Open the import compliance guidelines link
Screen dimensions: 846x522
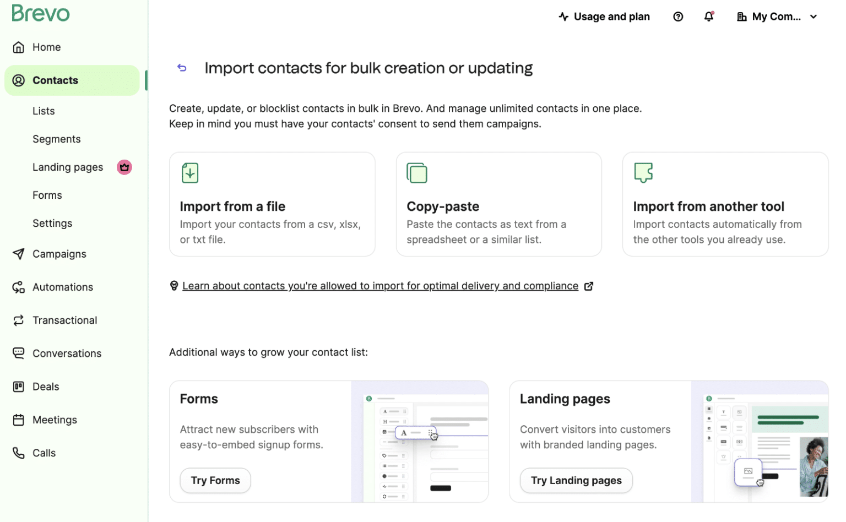pos(380,286)
